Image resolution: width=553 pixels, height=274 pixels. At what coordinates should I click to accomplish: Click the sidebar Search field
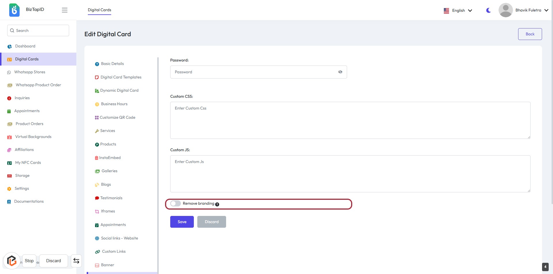tap(38, 30)
